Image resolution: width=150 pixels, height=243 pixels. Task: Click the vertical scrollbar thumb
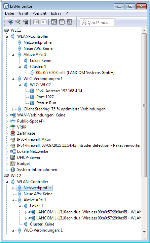point(144,105)
